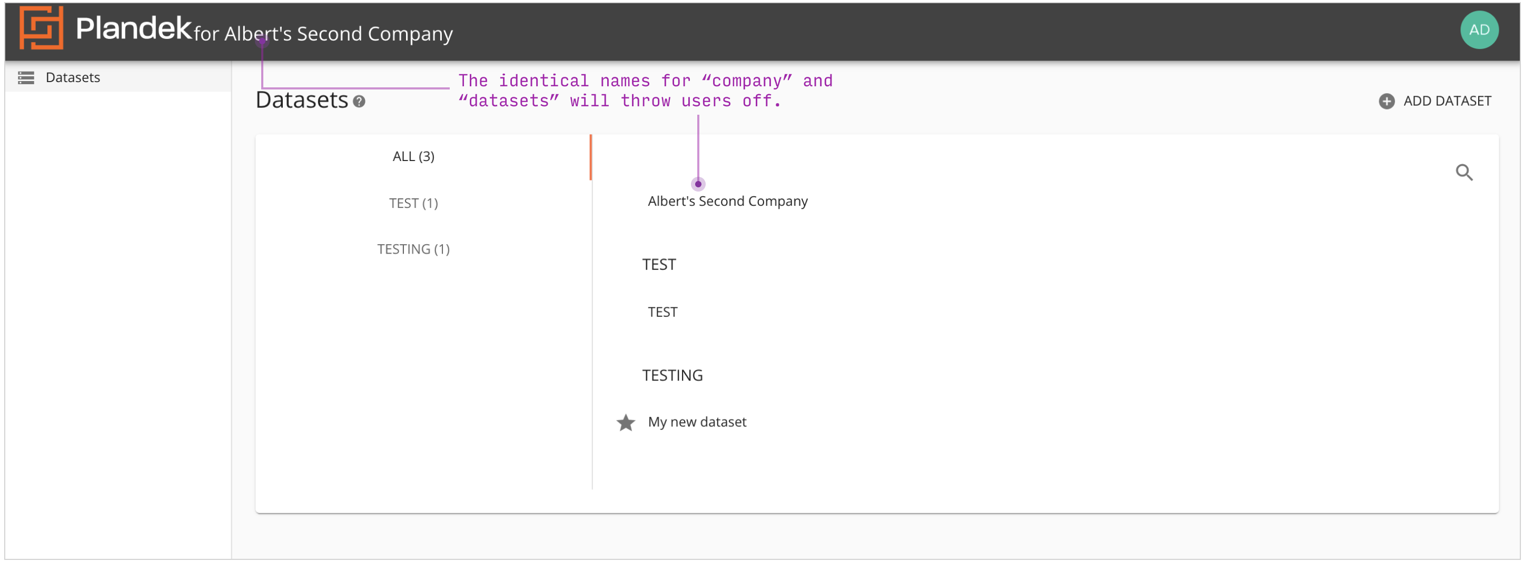The height and width of the screenshot is (562, 1523).
Task: Switch to the TESTING (1) tab
Action: [413, 249]
